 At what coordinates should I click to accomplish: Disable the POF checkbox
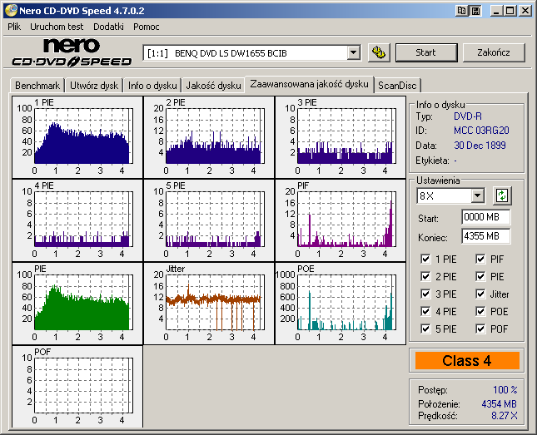pos(480,329)
